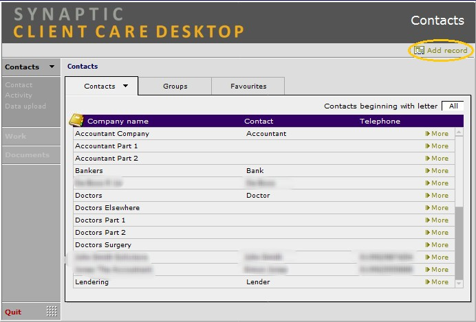Viewport: 476px width, 322px height.
Task: Switch to the Favourites tab
Action: 248,87
